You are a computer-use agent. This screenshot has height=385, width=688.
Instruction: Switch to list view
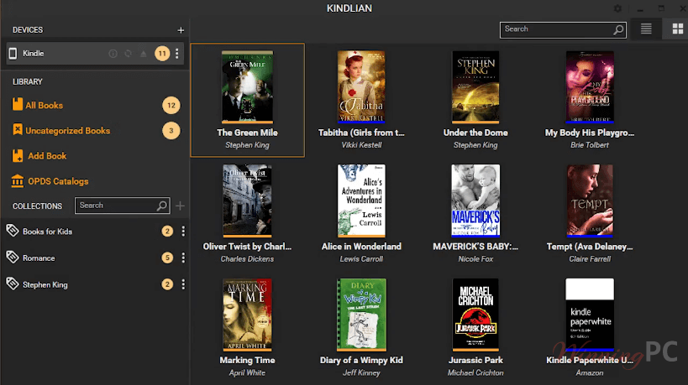646,29
